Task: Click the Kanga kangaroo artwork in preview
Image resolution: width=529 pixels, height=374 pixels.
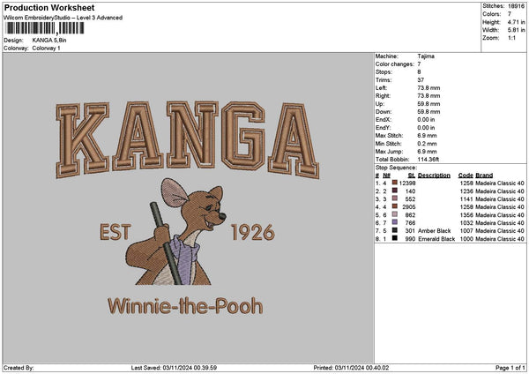Action: tap(175, 232)
